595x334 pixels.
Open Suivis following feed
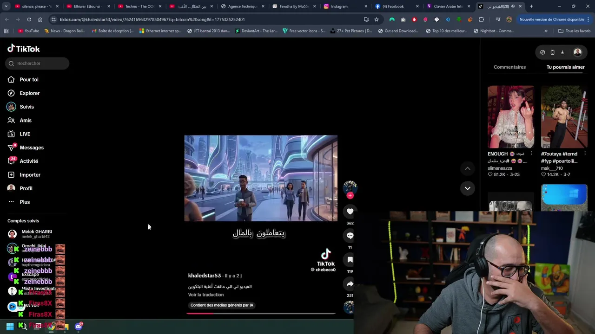(26, 107)
